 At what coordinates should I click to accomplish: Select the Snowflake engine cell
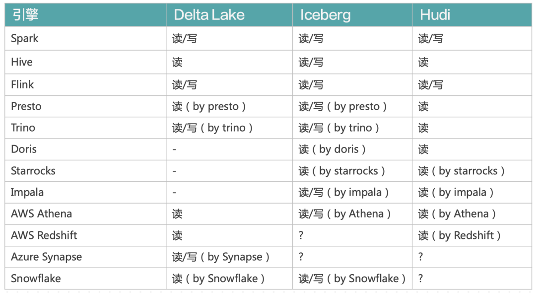coord(36,279)
